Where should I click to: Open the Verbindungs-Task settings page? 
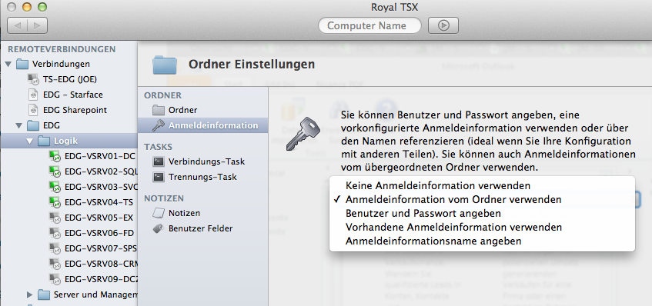203,161
